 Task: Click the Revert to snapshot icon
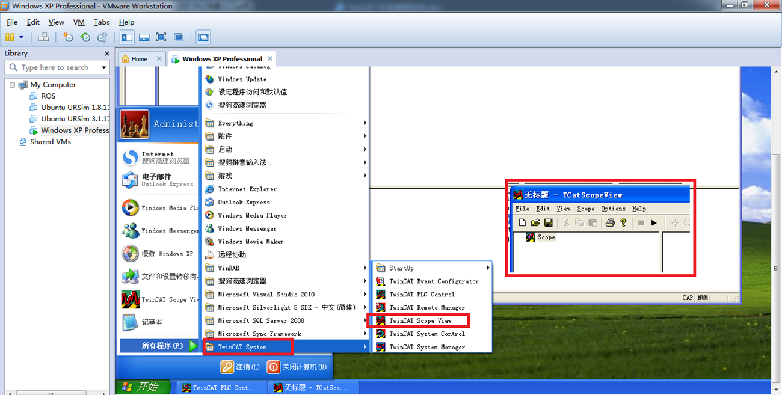click(85, 37)
